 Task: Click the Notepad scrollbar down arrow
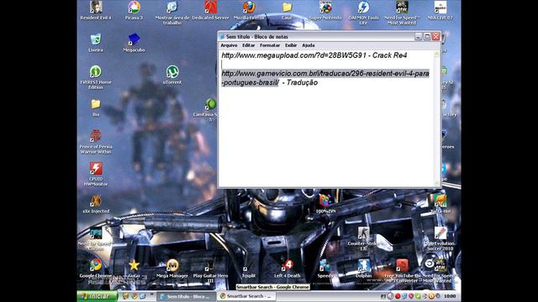[x=437, y=184]
